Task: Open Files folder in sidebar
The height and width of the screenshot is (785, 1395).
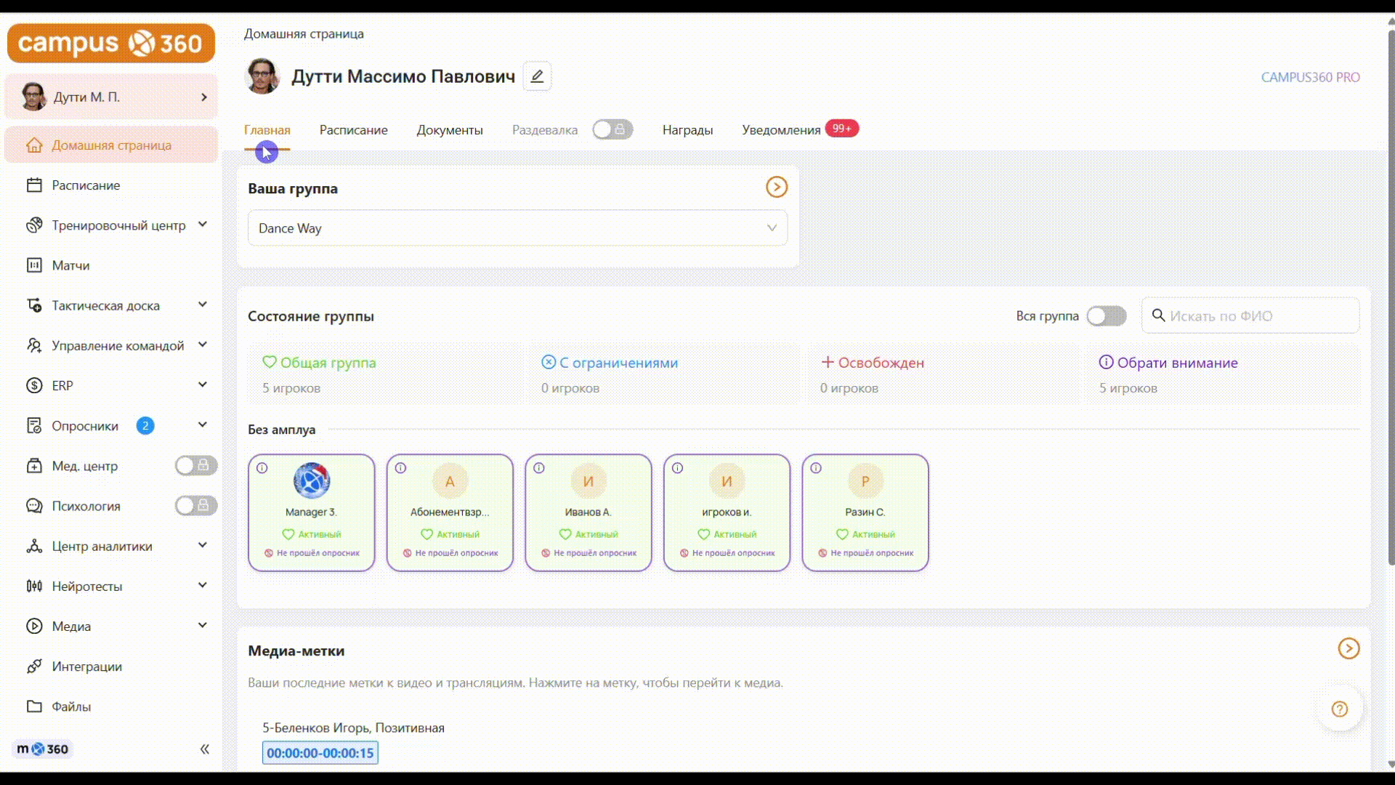Action: pyautogui.click(x=34, y=706)
